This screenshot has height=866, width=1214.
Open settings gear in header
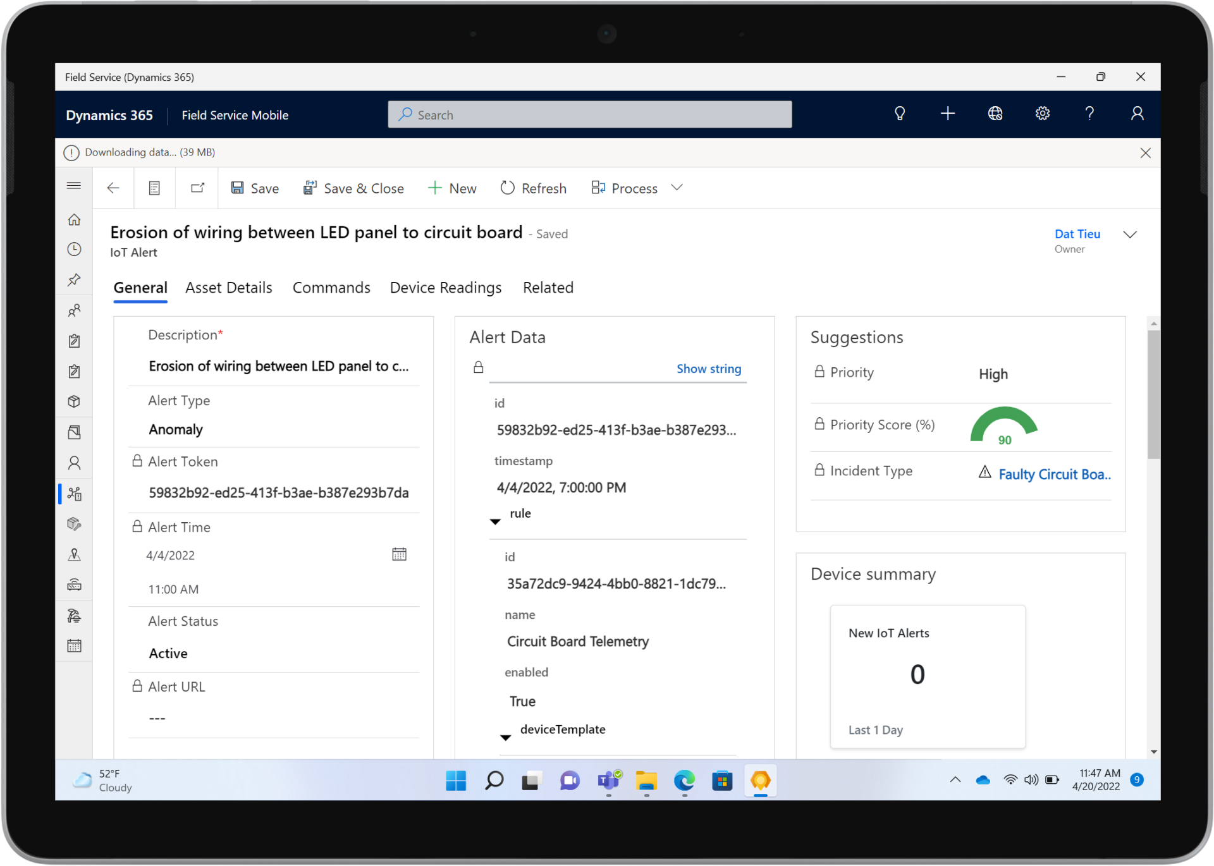tap(1042, 114)
